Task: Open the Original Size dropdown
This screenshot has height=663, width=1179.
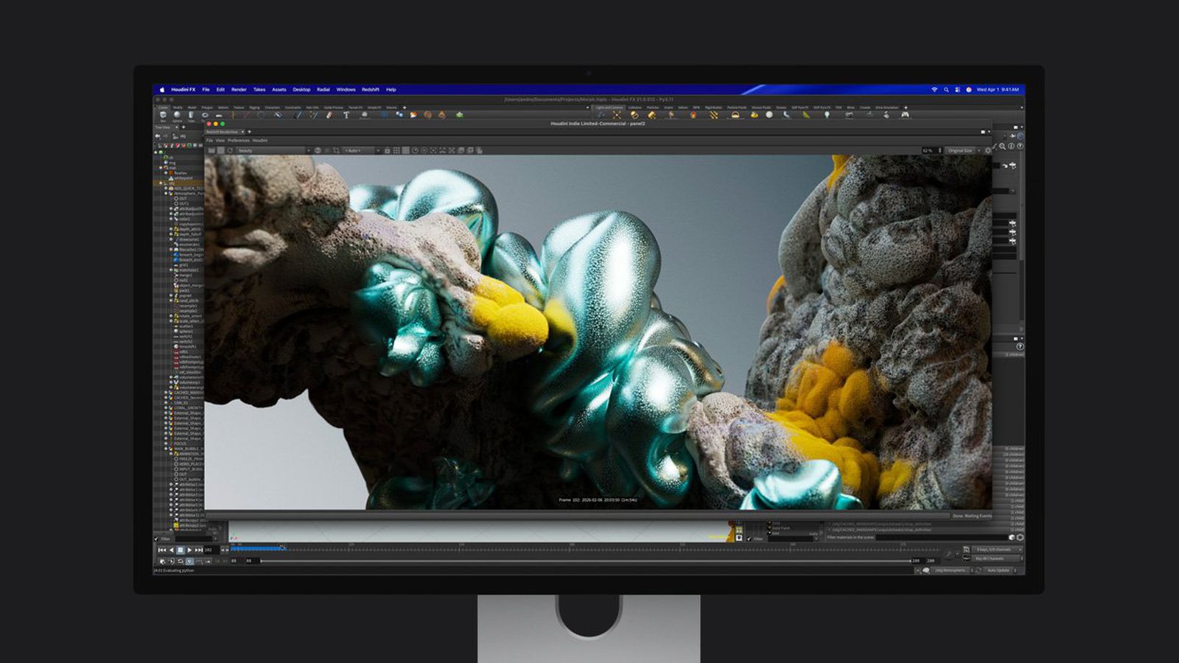Action: point(961,150)
